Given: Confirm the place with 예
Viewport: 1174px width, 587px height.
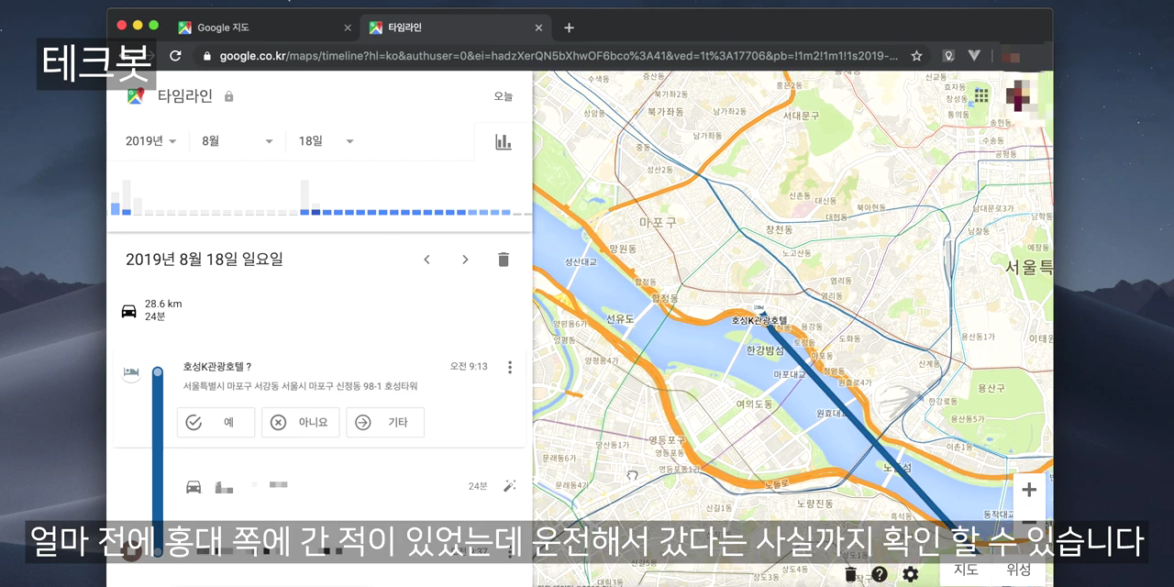Looking at the screenshot, I should pyautogui.click(x=216, y=422).
